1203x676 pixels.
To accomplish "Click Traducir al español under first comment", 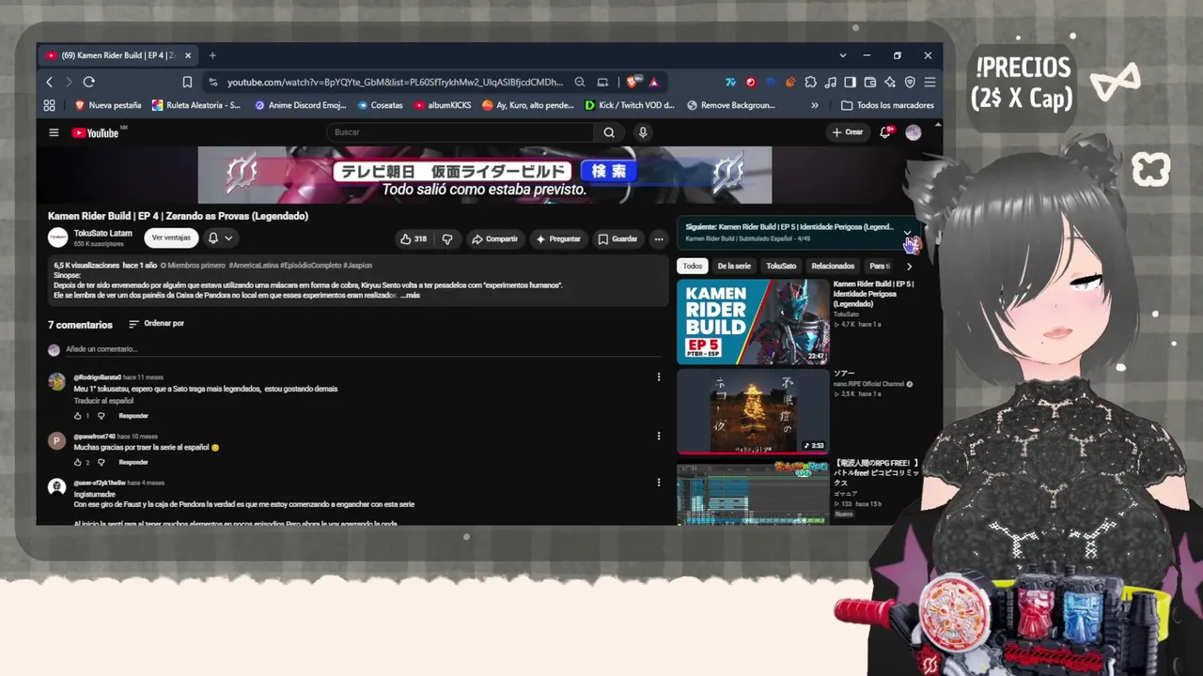I will pyautogui.click(x=103, y=401).
